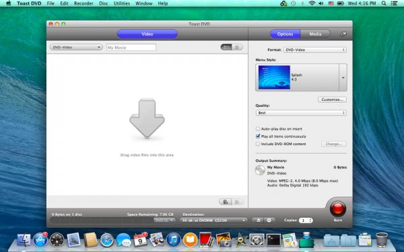Click the My Movie title field
Image resolution: width=404 pixels, height=252 pixels.
click(131, 47)
